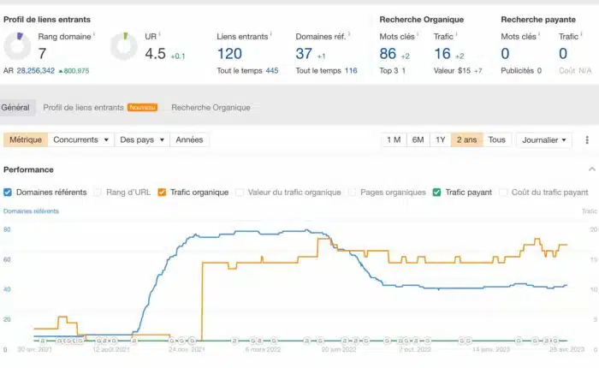Open the Journalier interval dropdown
Image resolution: width=599 pixels, height=368 pixels.
click(x=543, y=139)
